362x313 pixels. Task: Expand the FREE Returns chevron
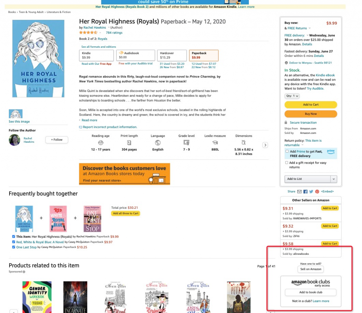coord(310,28)
